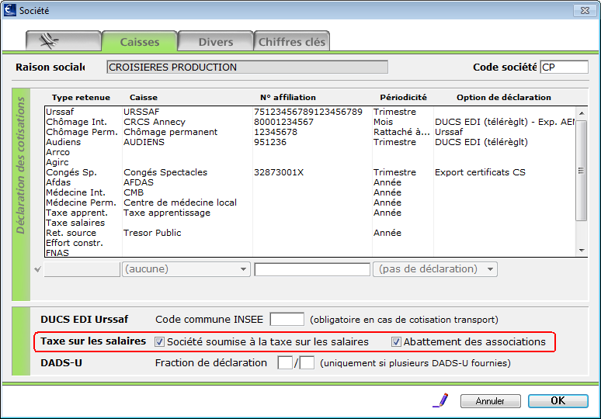Select the Arrco row
601x419 pixels.
click(x=310, y=152)
